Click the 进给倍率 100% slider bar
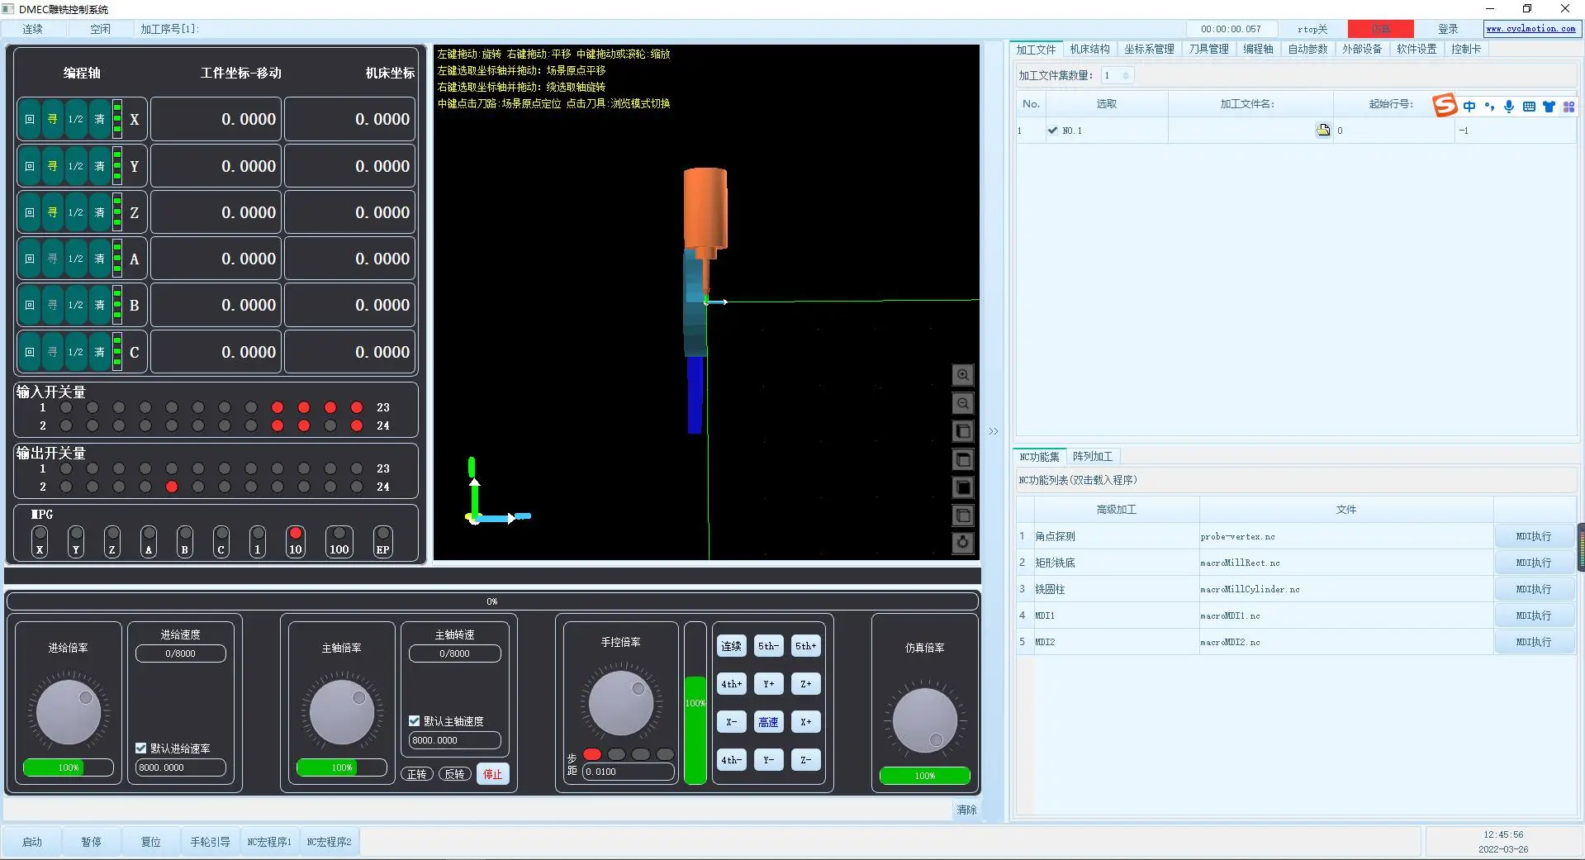This screenshot has width=1585, height=860. tap(69, 767)
